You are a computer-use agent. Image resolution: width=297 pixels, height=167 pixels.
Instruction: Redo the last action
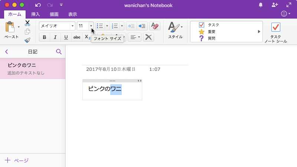(x=50, y=5)
